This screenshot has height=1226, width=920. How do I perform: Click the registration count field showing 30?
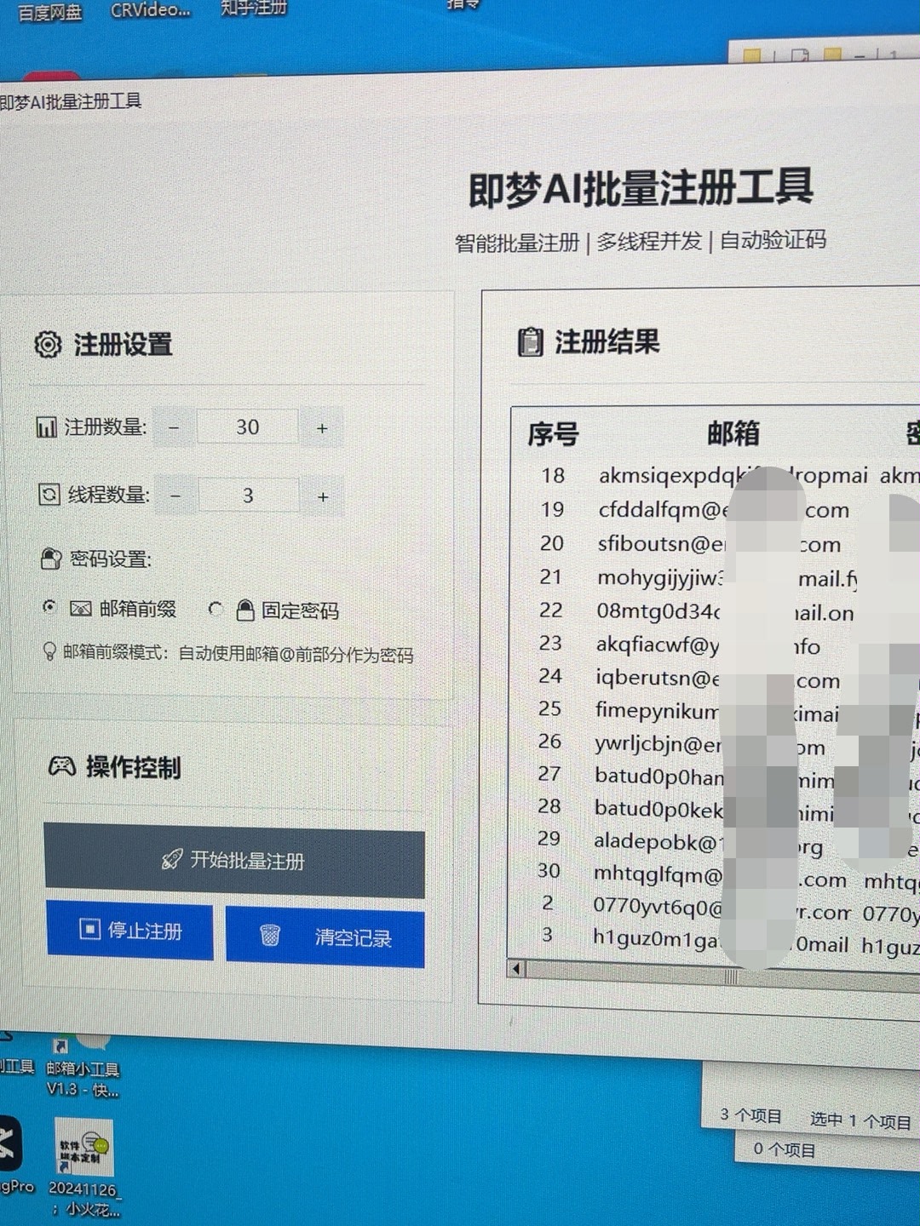pos(248,427)
